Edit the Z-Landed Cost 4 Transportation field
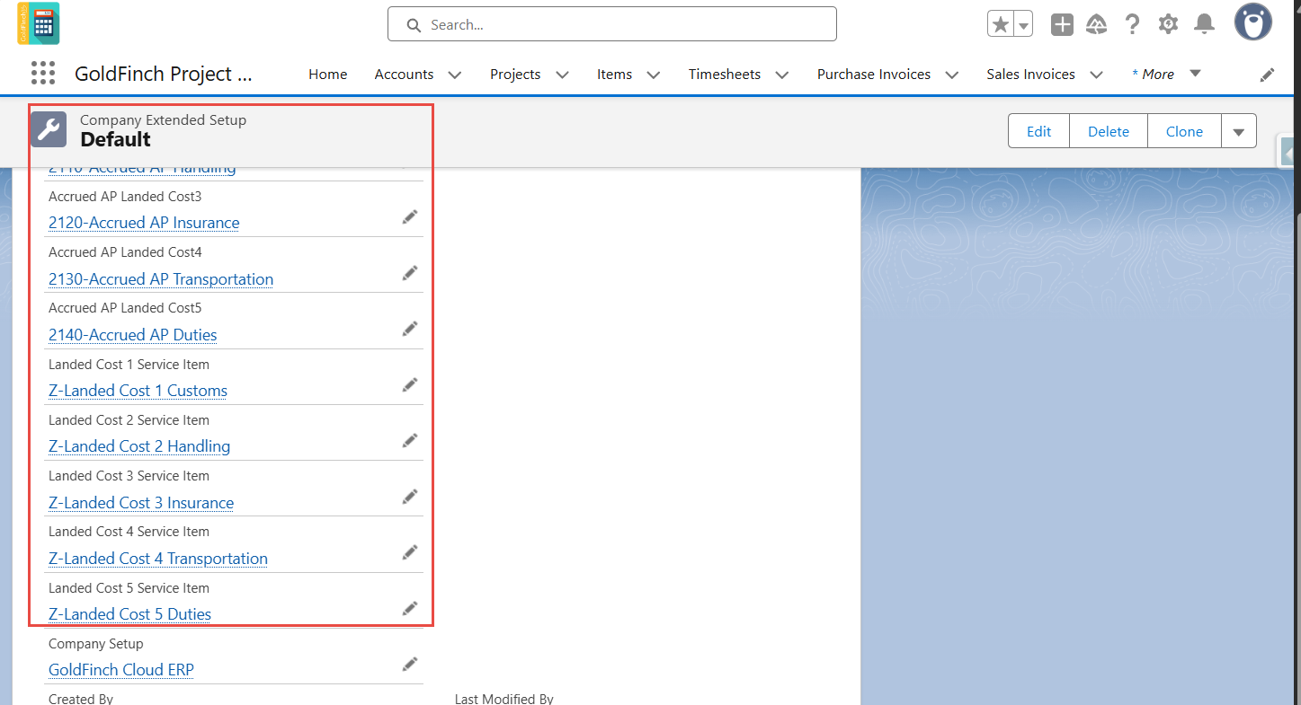 (x=410, y=551)
